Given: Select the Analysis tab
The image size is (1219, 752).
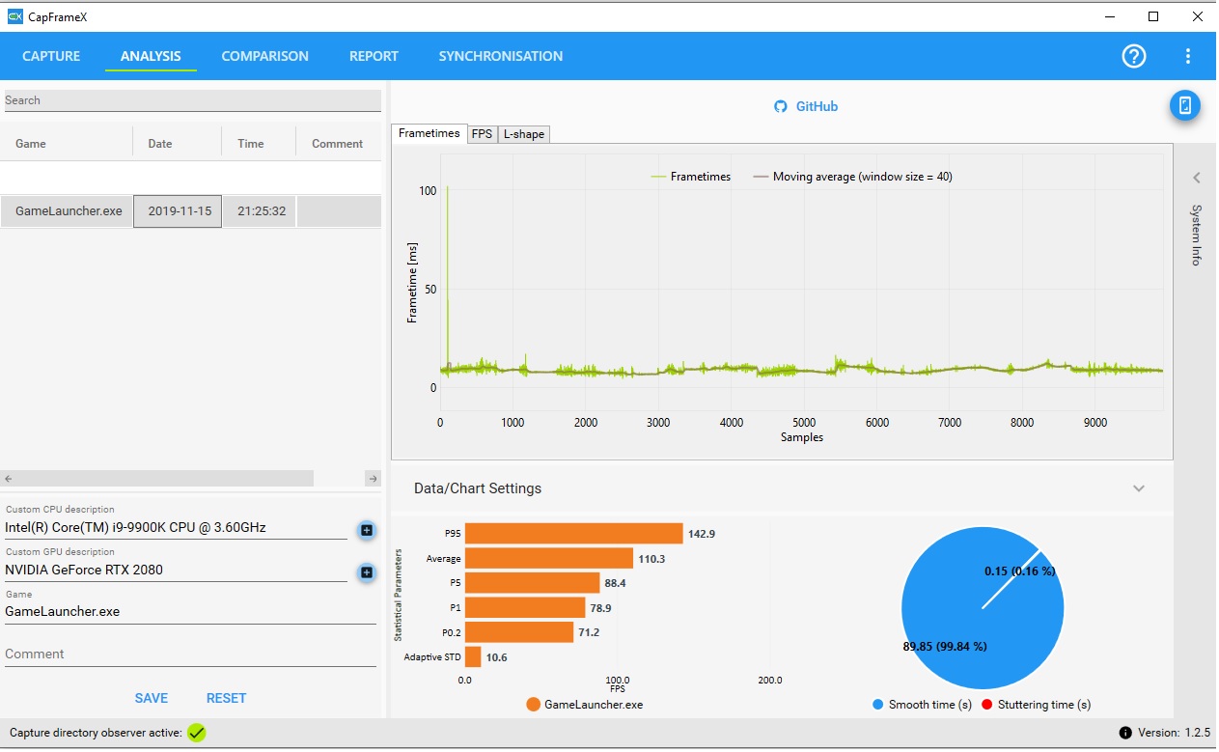Looking at the screenshot, I should coord(151,56).
